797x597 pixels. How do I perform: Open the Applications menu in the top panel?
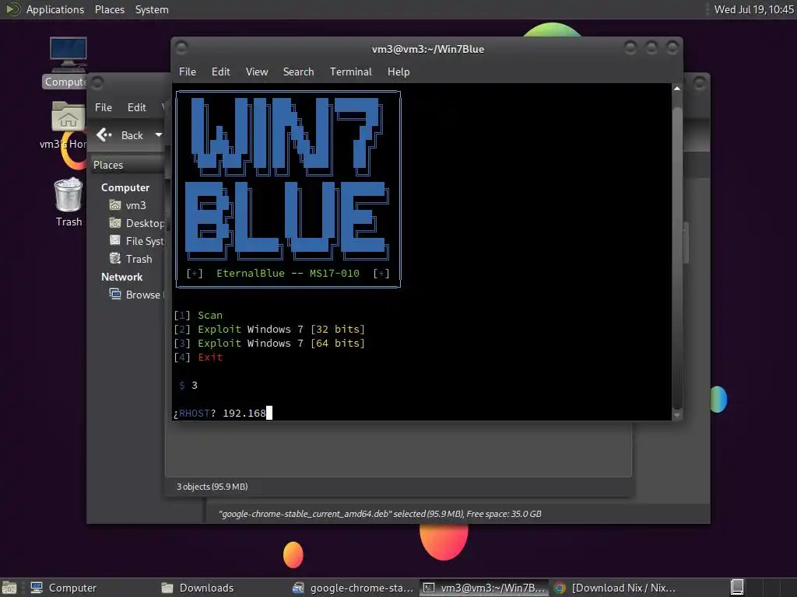click(x=55, y=9)
